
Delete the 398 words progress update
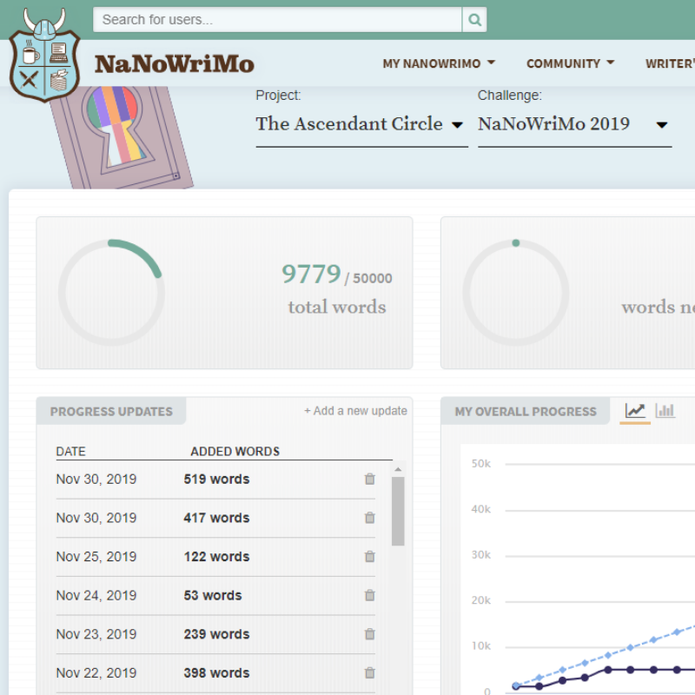(370, 672)
